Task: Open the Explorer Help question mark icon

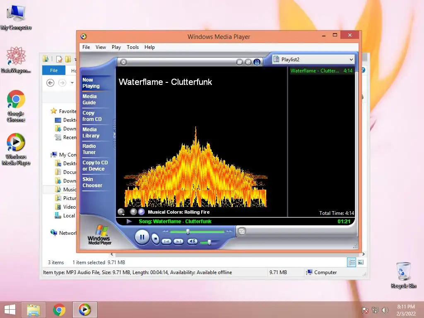Action: 363,70
